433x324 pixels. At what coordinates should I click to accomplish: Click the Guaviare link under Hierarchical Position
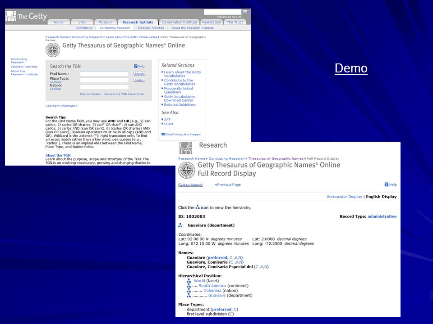pyautogui.click(x=217, y=295)
